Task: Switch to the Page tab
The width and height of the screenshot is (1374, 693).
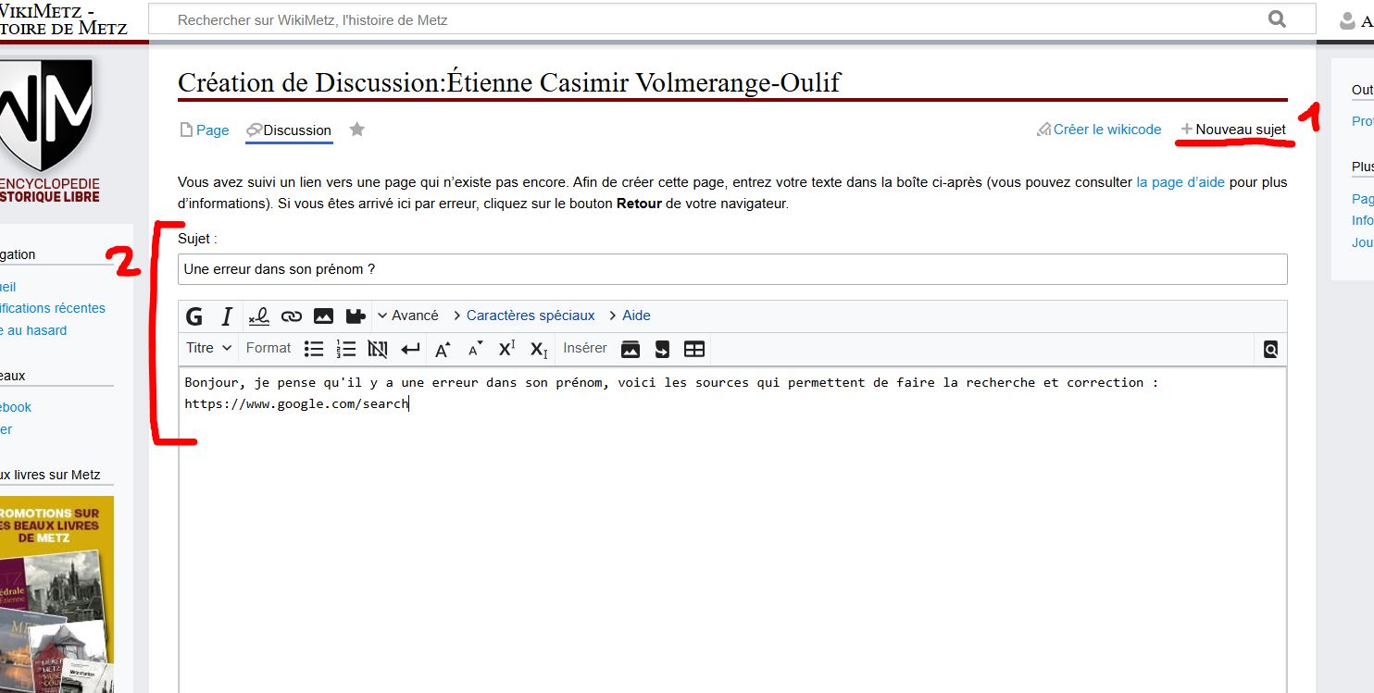Action: click(x=211, y=130)
